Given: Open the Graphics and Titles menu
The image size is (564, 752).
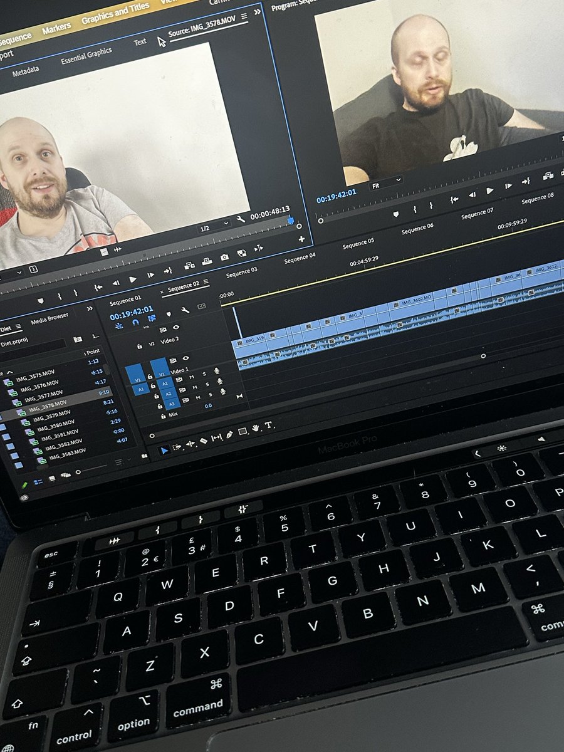Looking at the screenshot, I should 115,14.
